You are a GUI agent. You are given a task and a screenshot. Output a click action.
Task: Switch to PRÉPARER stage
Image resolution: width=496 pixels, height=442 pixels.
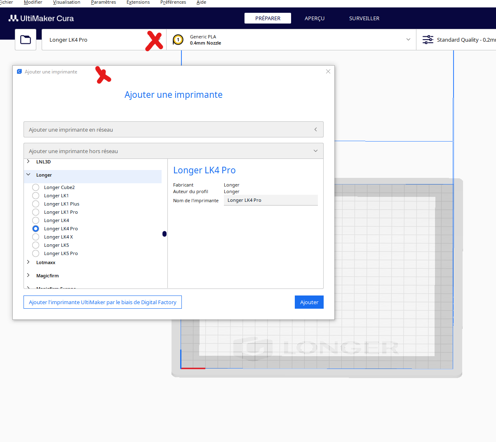click(x=268, y=18)
